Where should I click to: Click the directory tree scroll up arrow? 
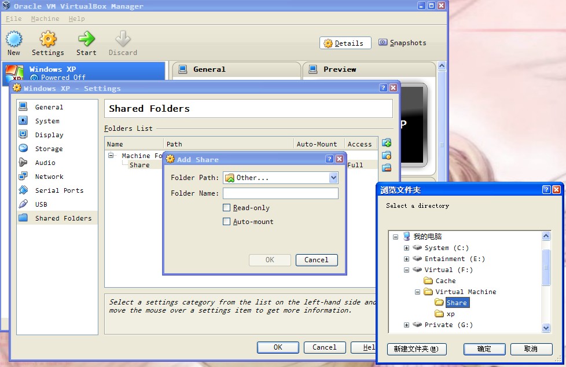[546, 236]
